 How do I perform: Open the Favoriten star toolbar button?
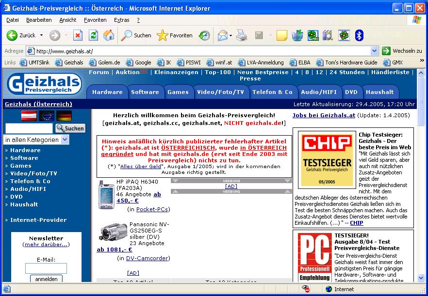click(x=175, y=35)
